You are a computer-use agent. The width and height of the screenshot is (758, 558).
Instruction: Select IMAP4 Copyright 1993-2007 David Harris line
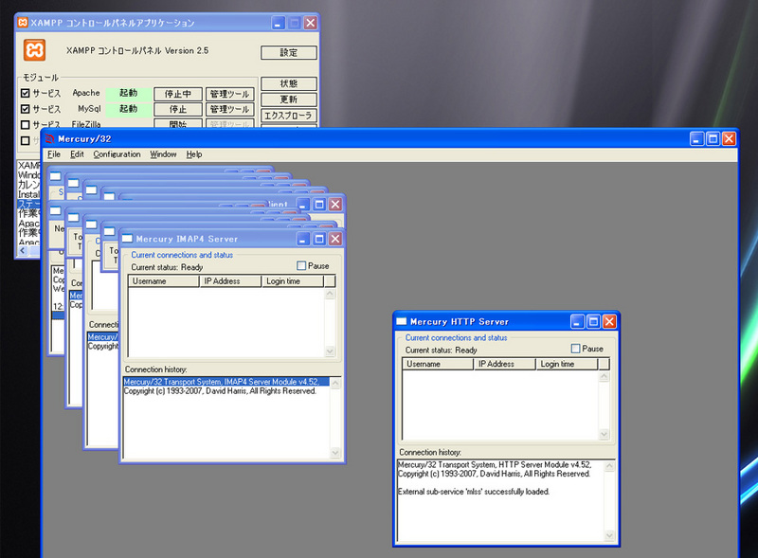click(x=220, y=390)
